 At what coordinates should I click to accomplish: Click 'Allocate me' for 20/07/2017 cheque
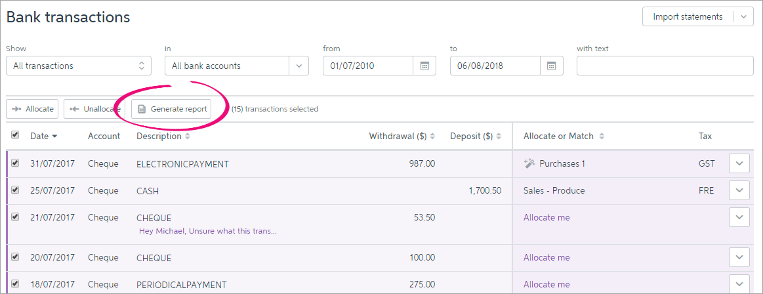tap(546, 257)
